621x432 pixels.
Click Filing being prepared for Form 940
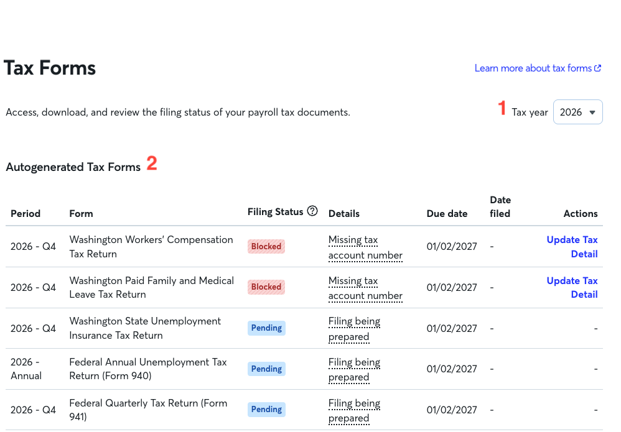354,370
